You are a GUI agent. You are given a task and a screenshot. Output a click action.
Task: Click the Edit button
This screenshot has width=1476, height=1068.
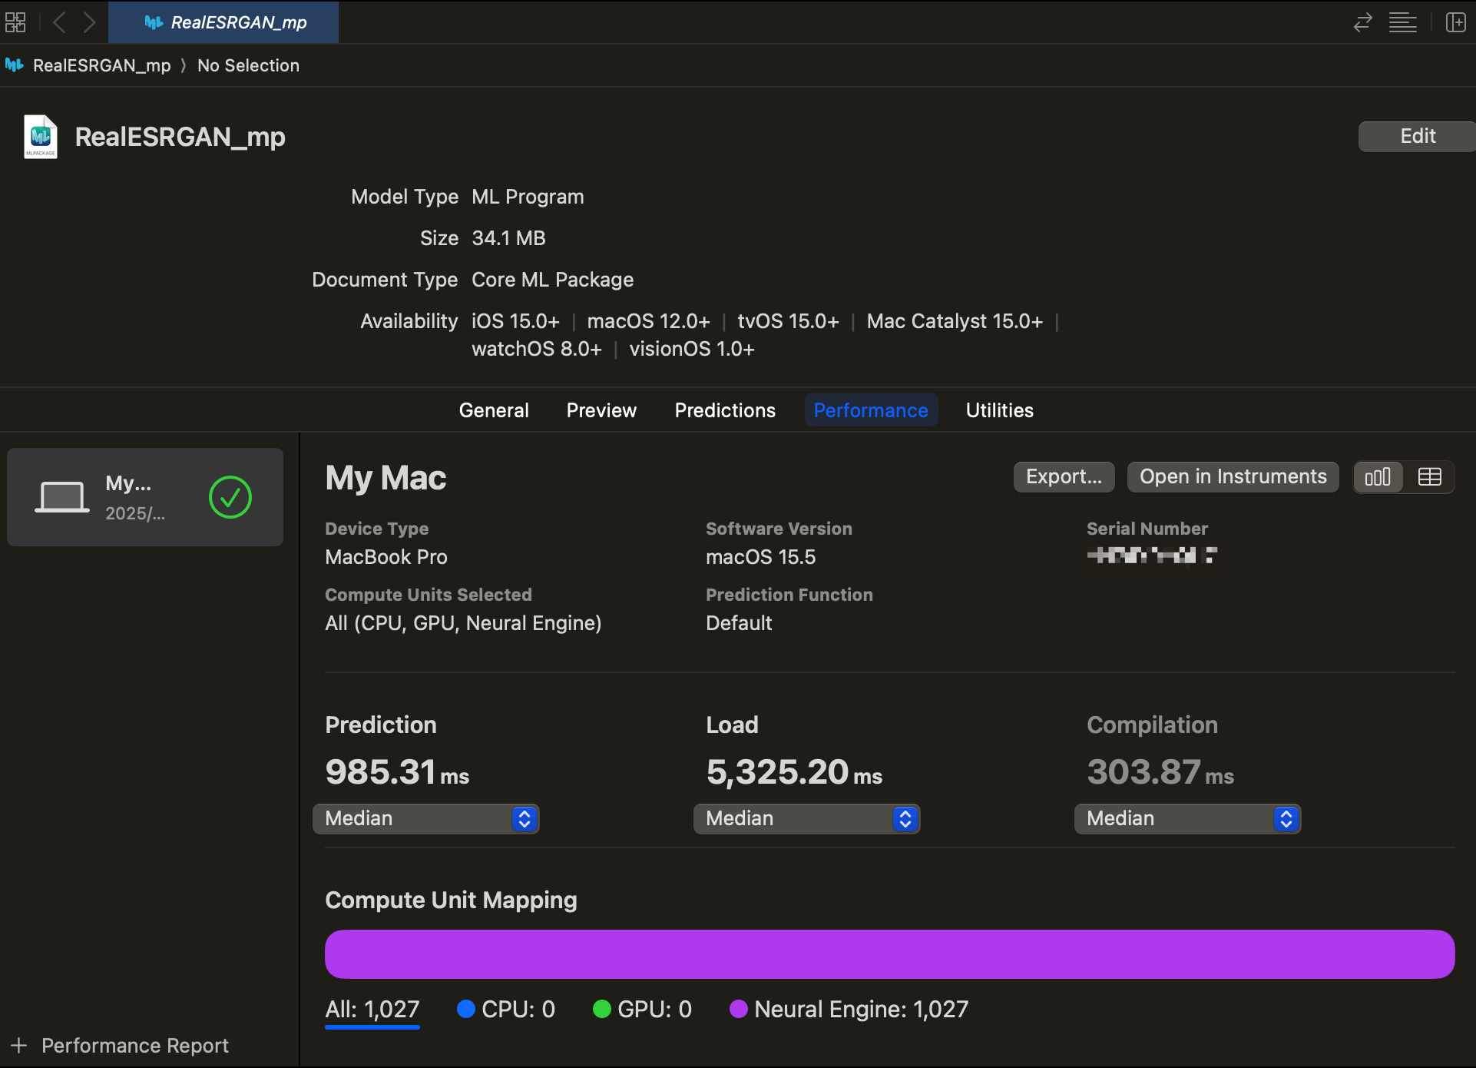1417,137
